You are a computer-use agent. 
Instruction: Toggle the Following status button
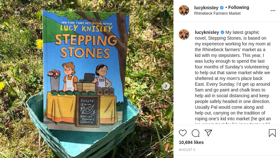coord(238,7)
